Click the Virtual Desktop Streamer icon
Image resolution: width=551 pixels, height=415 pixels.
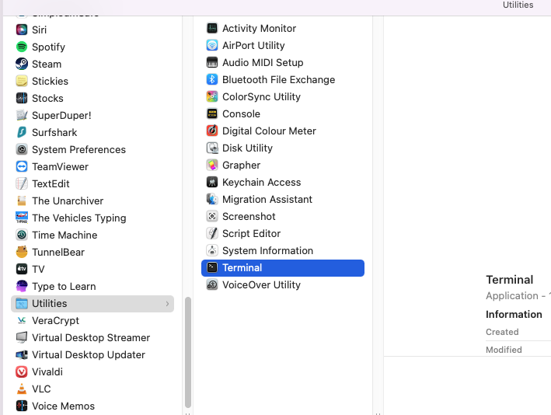[22, 337]
